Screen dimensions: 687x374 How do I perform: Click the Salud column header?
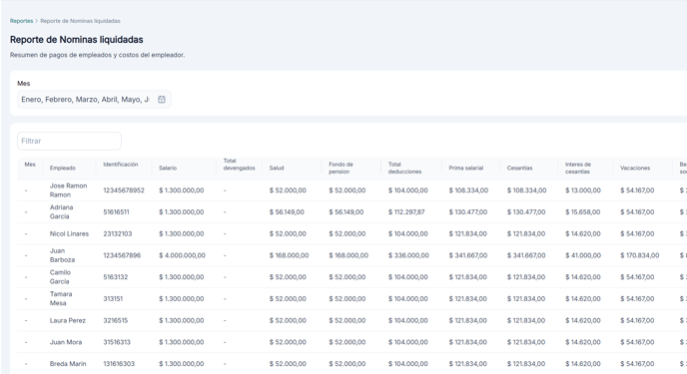pyautogui.click(x=277, y=168)
